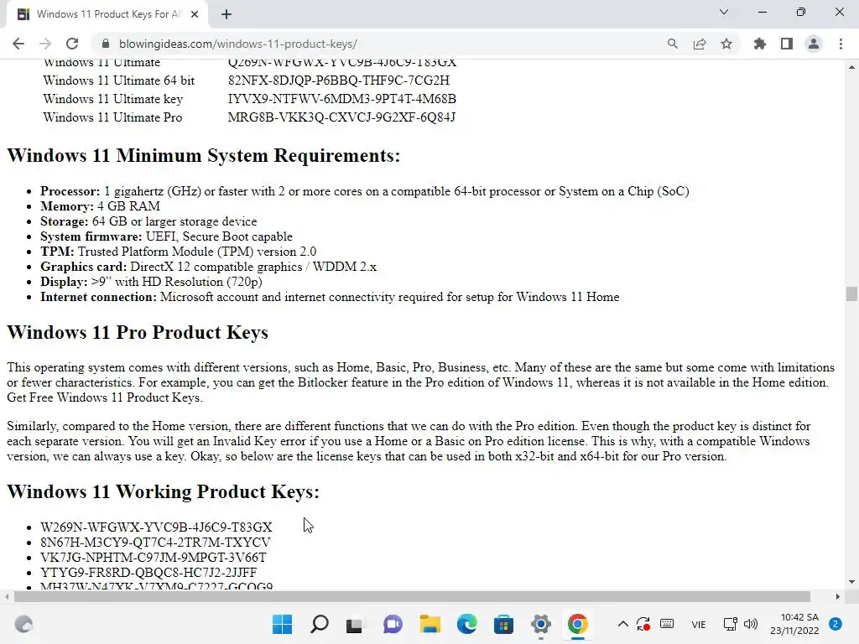
Task: Click scroll up arrow on vertical scrollbar
Action: pyautogui.click(x=851, y=67)
